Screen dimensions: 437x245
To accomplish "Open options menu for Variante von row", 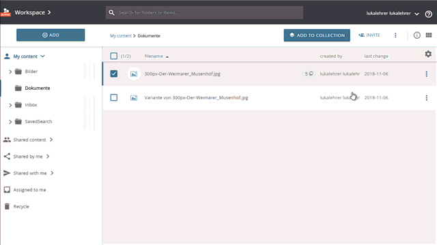I will click(x=426, y=98).
